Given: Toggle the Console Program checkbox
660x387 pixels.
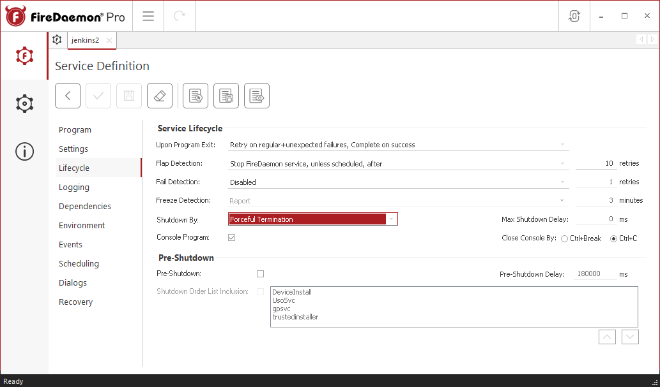Looking at the screenshot, I should (x=231, y=237).
